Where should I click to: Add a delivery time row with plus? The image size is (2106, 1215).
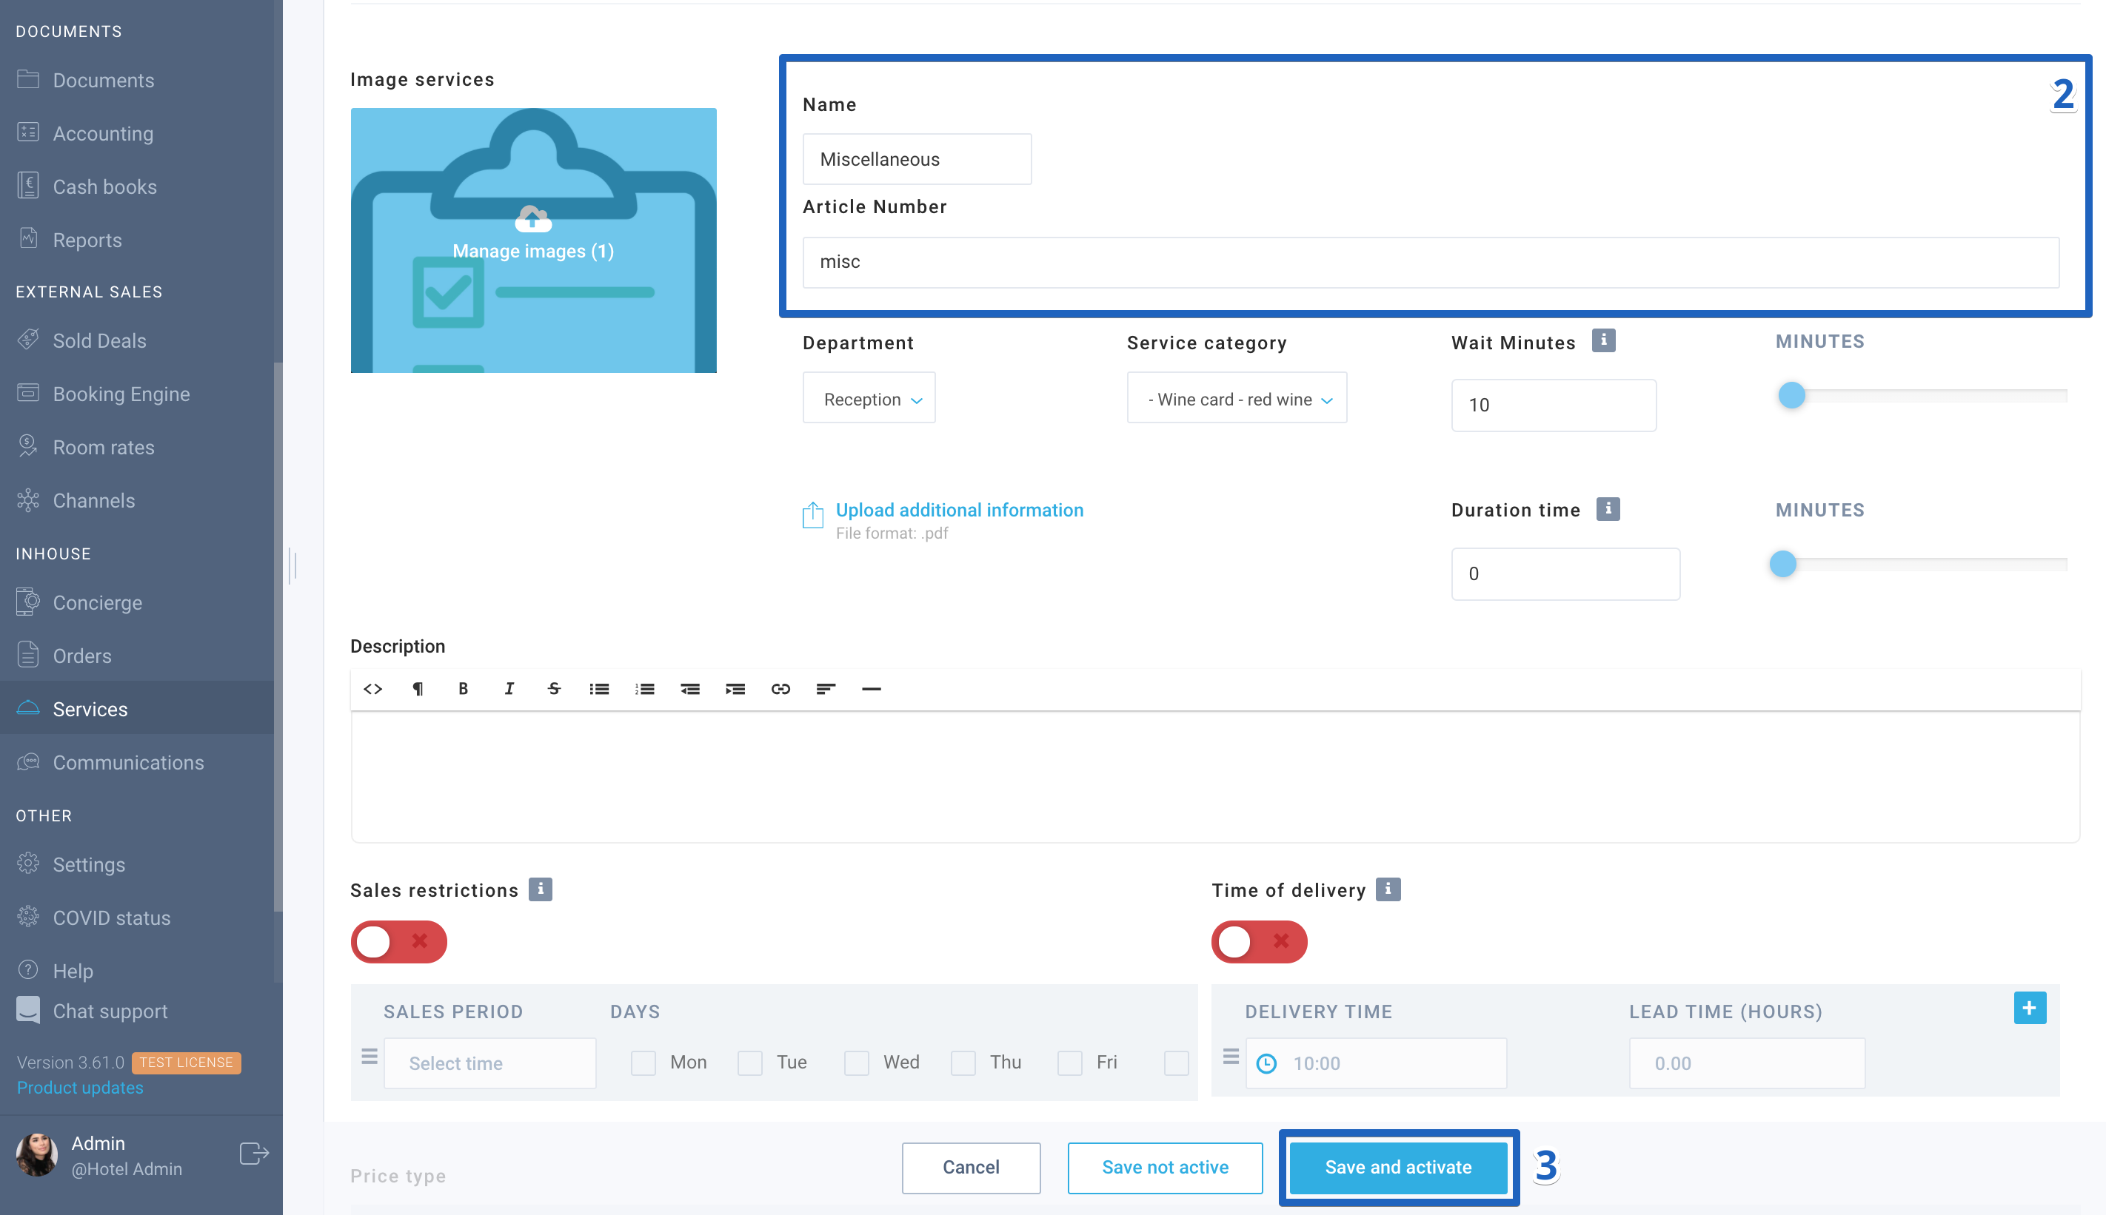(2030, 1007)
